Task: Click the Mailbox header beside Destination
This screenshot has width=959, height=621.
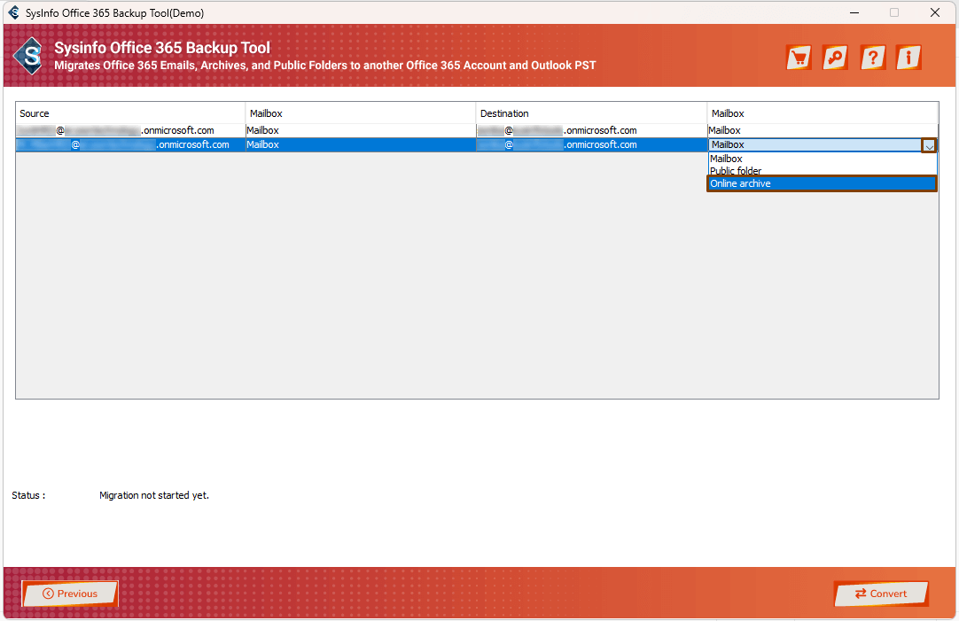Action: point(823,113)
